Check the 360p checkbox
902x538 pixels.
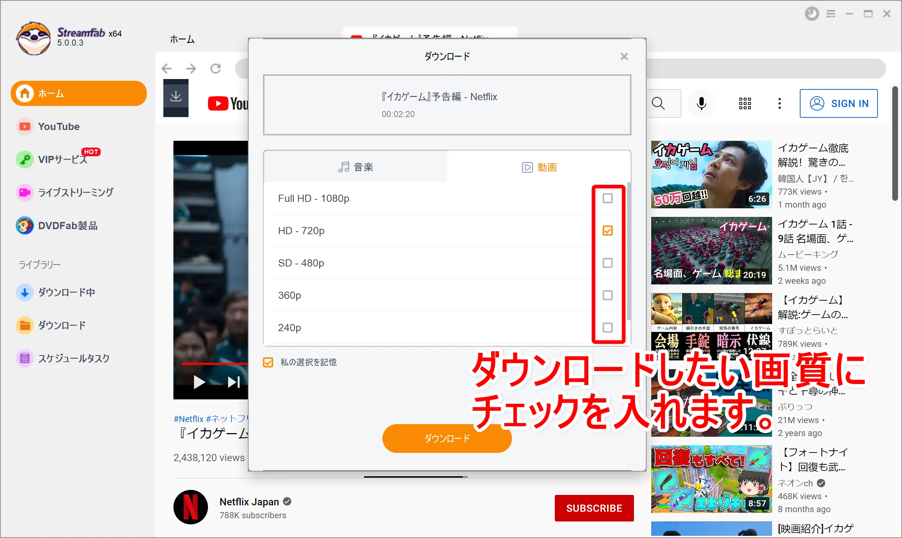point(607,295)
